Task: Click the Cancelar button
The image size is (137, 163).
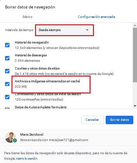Action: coord(92,120)
